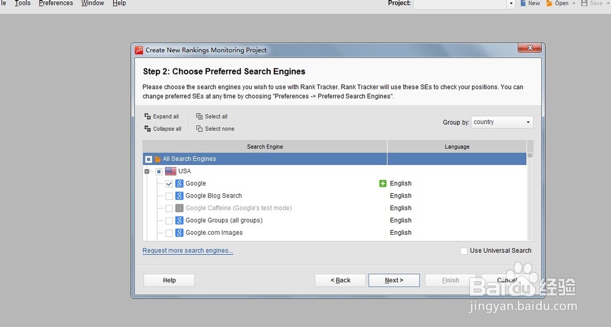Click the Expand all label
The height and width of the screenshot is (327, 611).
click(166, 117)
